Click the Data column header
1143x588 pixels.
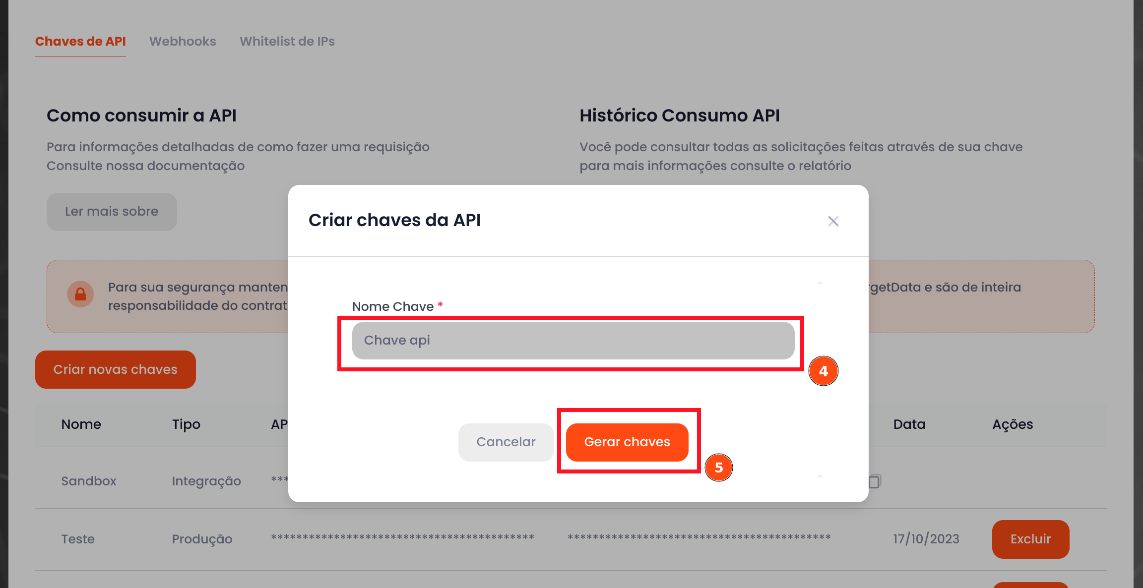pos(909,424)
